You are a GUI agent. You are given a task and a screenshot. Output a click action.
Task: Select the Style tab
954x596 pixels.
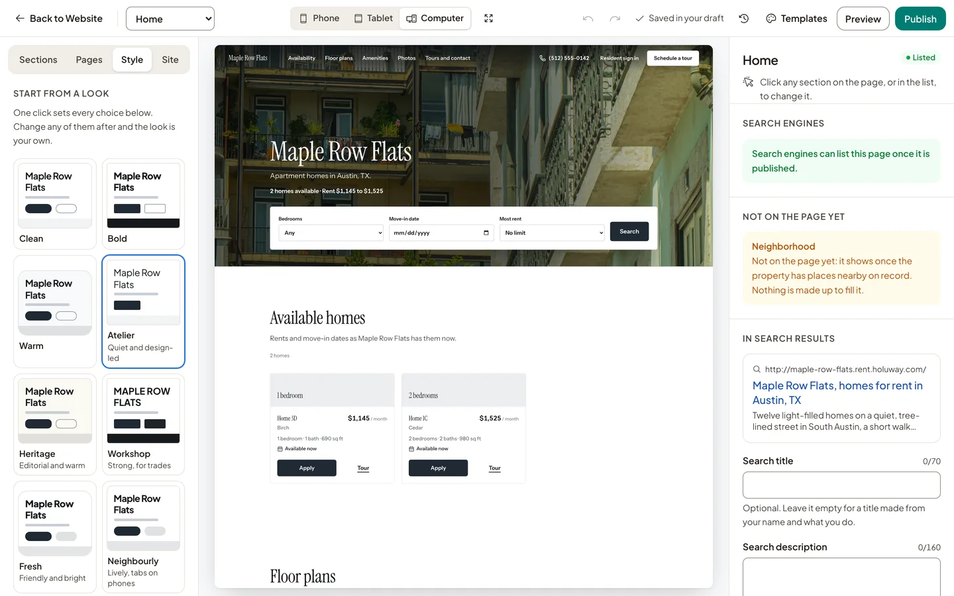click(132, 60)
